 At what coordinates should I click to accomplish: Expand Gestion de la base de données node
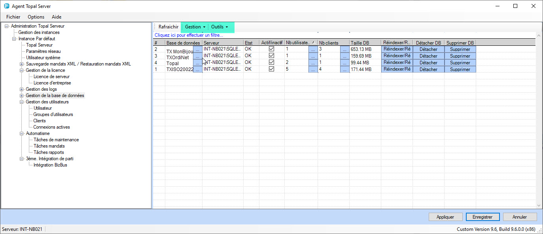[x=22, y=95]
